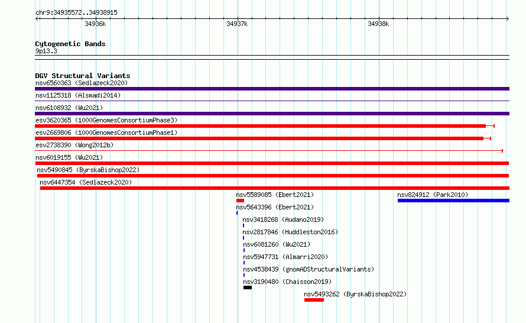Open esv2669806 (1000GenomesConsortiumPhase1) label
The height and width of the screenshot is (323, 526).
coord(106,133)
